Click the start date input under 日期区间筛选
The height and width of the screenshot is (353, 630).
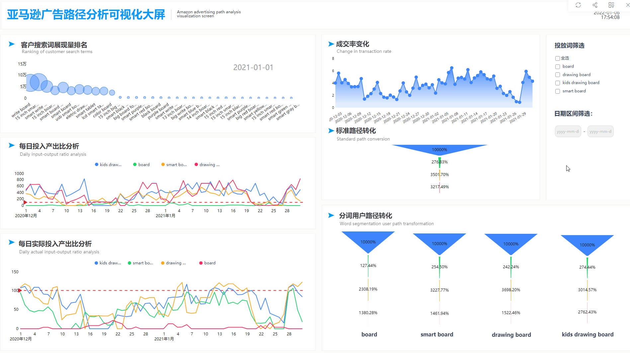click(568, 131)
